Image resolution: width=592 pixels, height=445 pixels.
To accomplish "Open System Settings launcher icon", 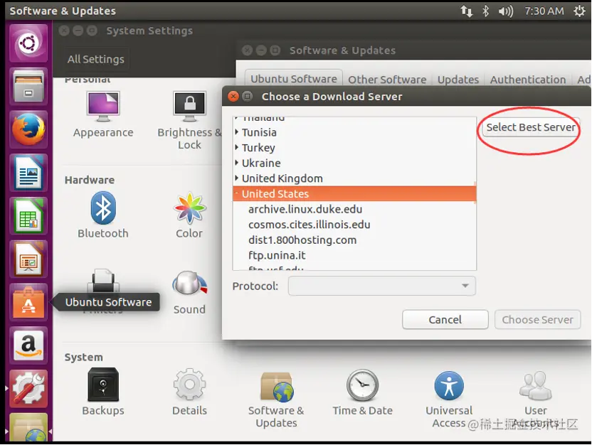I will click(28, 389).
